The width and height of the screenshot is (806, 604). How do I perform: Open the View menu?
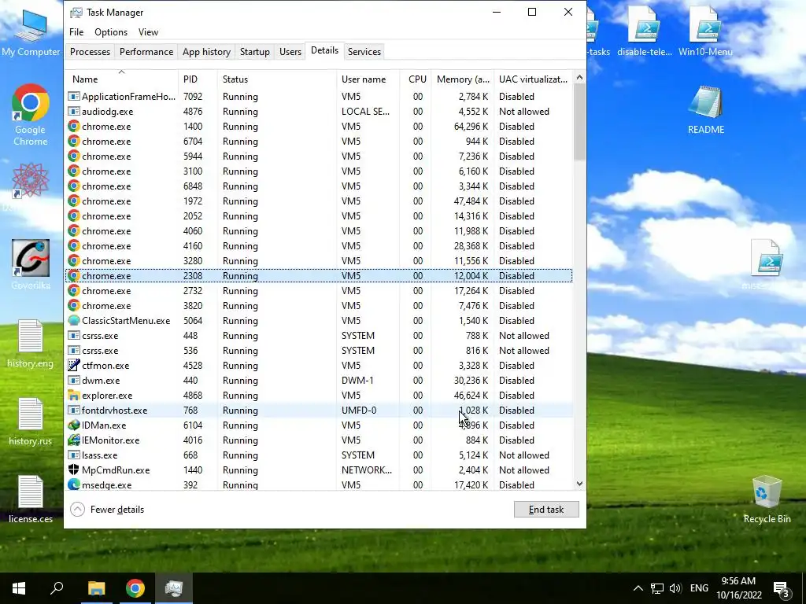(x=148, y=31)
